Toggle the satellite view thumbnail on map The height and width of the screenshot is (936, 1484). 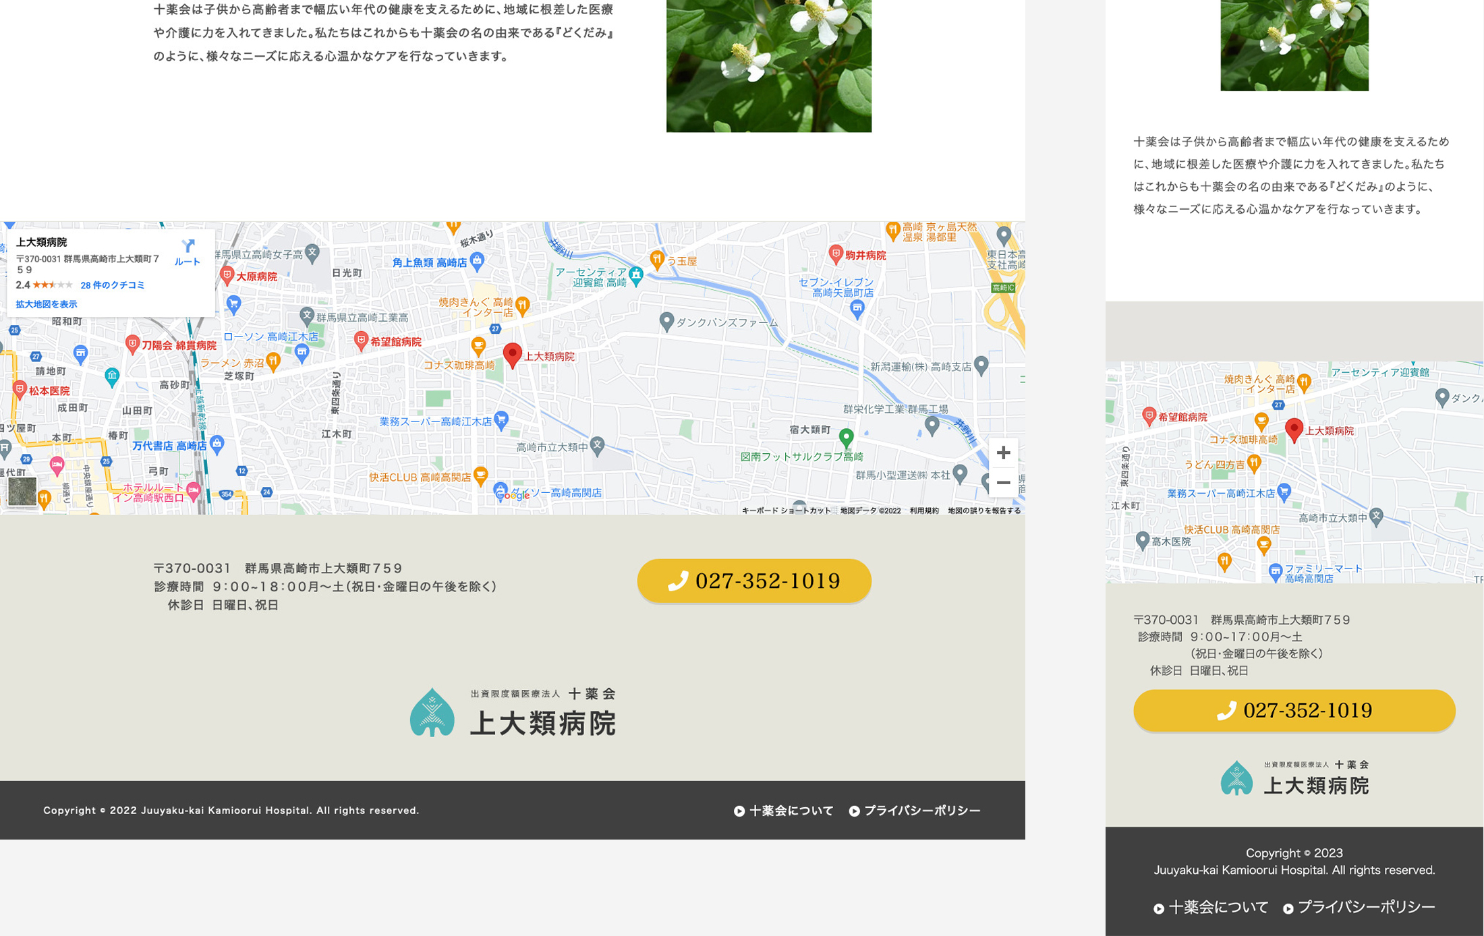point(22,492)
